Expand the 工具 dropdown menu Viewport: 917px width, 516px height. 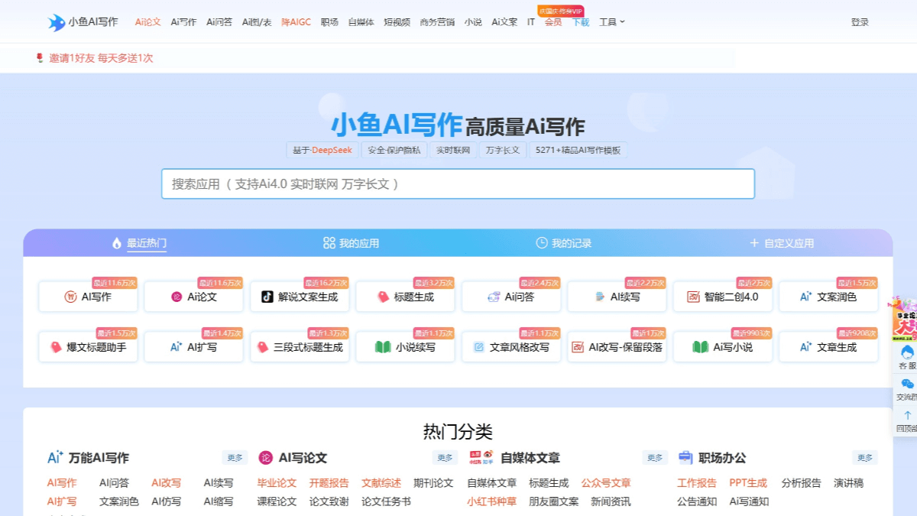tap(612, 22)
